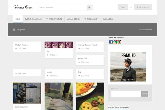Open the #valores #sueños #grafitti post
Viewport: 165px width, 110px height.
click(x=88, y=45)
